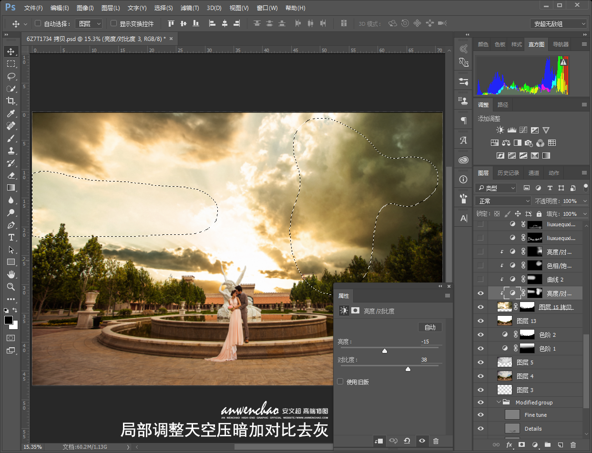Viewport: 592px width, 453px height.
Task: Show the 曲线 2 layer
Action: click(480, 279)
